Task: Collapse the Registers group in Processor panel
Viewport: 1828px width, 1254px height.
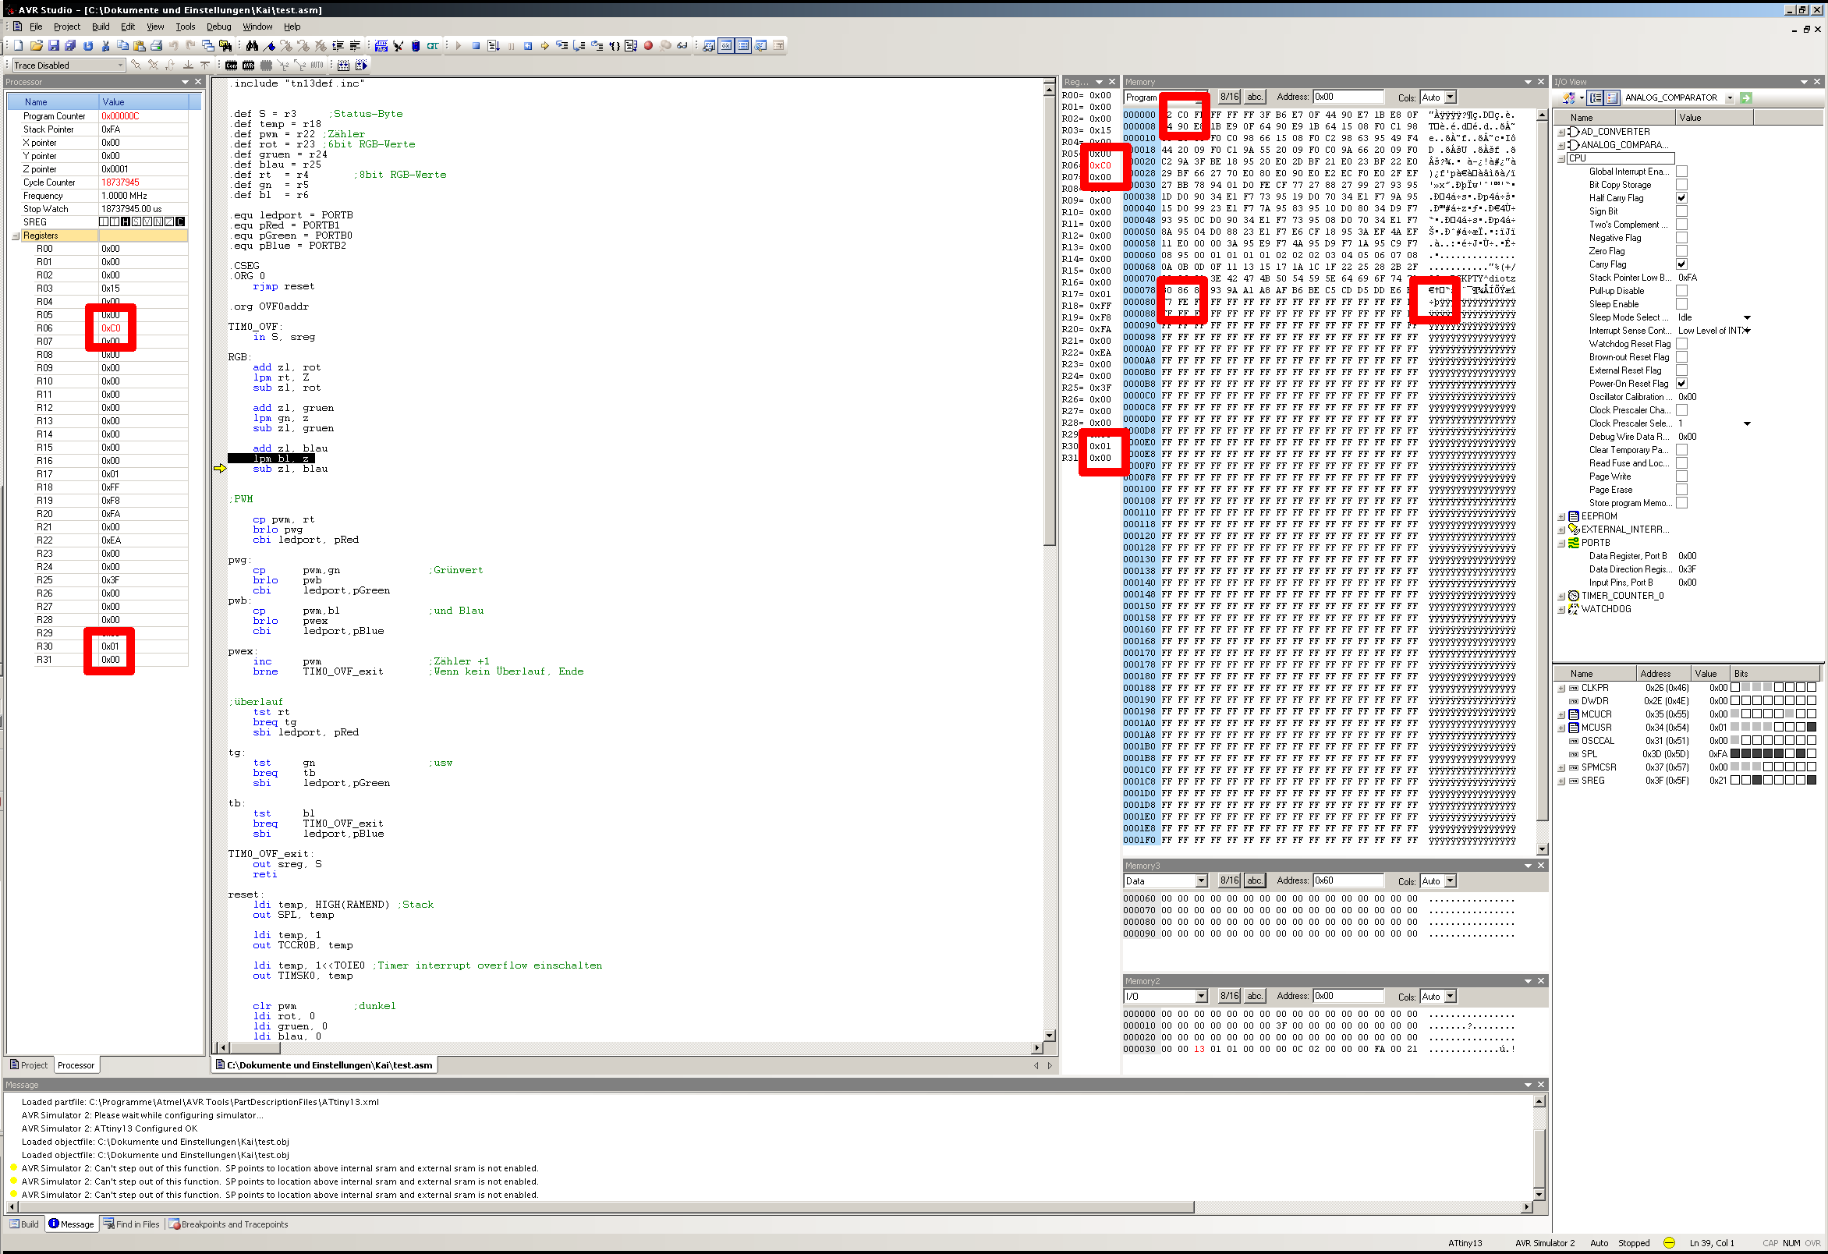Action: tap(16, 236)
